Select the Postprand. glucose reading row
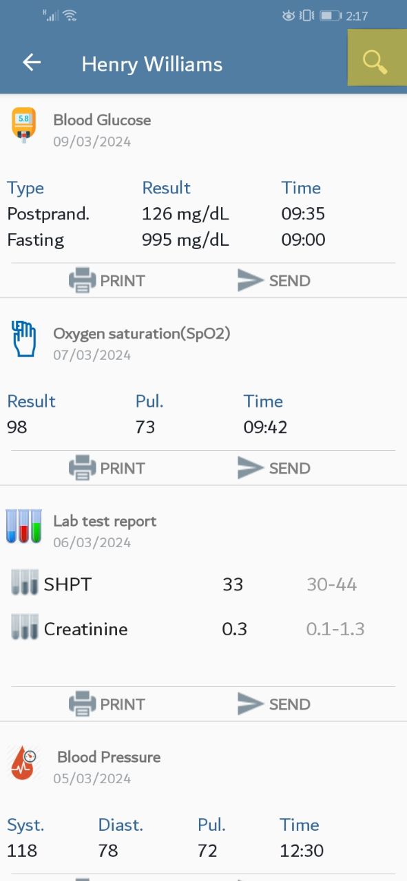This screenshot has height=881, width=407. point(203,214)
